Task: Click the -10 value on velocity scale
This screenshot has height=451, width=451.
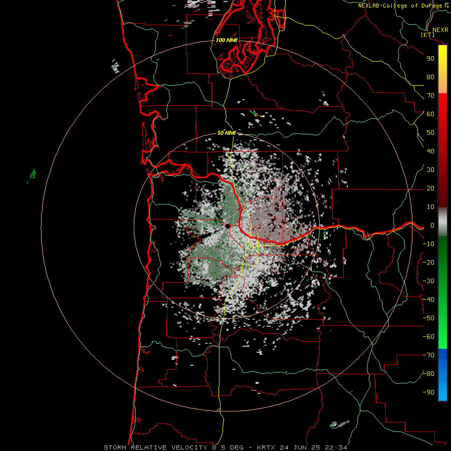Action: point(428,244)
